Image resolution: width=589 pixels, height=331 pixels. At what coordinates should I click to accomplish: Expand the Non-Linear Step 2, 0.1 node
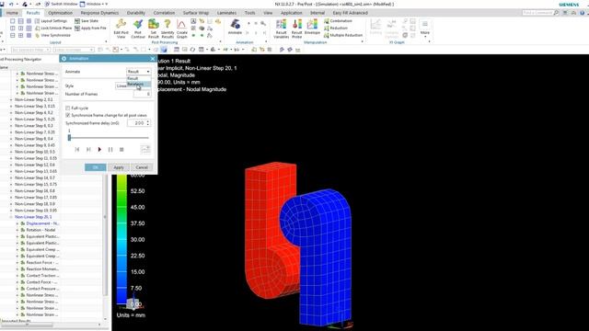(x=11, y=100)
